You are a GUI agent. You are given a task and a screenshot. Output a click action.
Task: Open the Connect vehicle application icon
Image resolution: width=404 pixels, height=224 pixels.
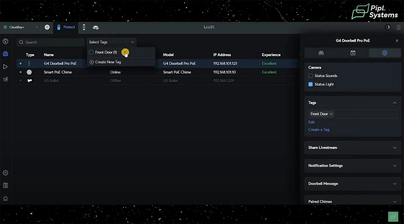coord(96,27)
